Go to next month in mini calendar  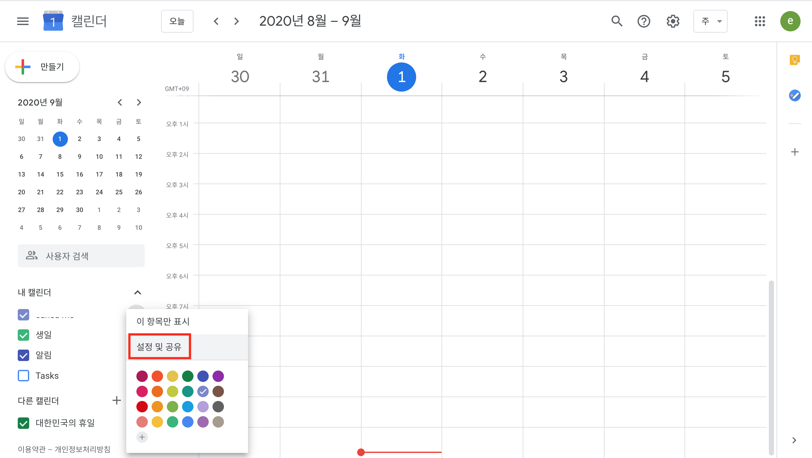139,102
